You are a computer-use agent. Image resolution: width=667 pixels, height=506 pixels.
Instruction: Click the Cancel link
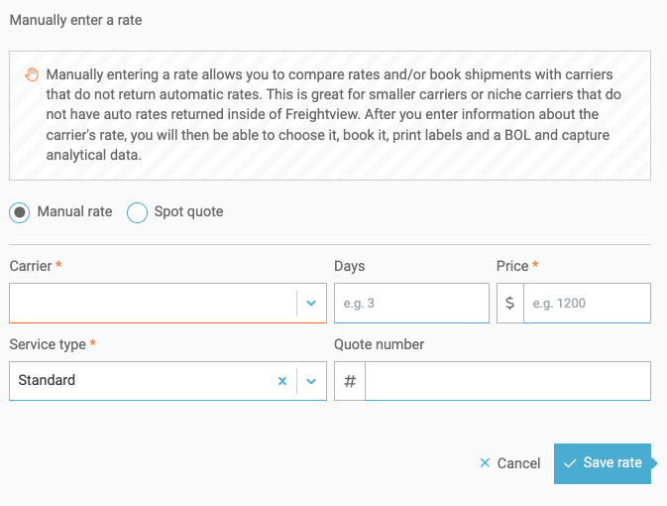coord(518,463)
